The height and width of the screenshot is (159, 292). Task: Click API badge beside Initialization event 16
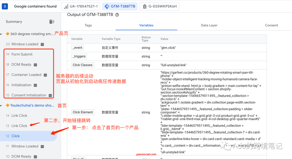[35, 85]
